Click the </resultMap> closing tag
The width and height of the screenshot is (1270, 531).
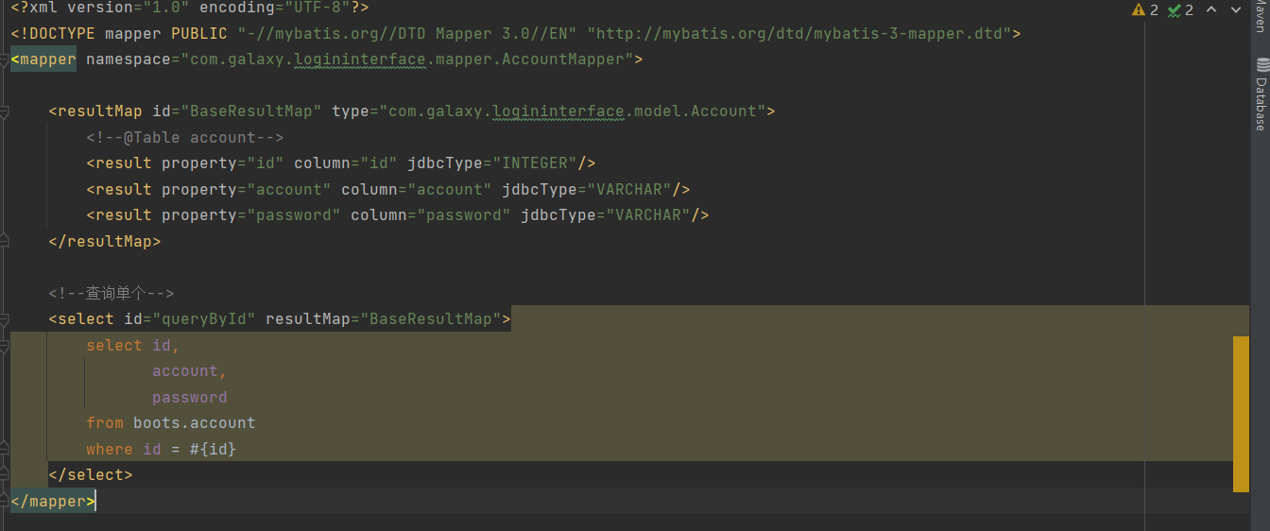pyautogui.click(x=105, y=242)
